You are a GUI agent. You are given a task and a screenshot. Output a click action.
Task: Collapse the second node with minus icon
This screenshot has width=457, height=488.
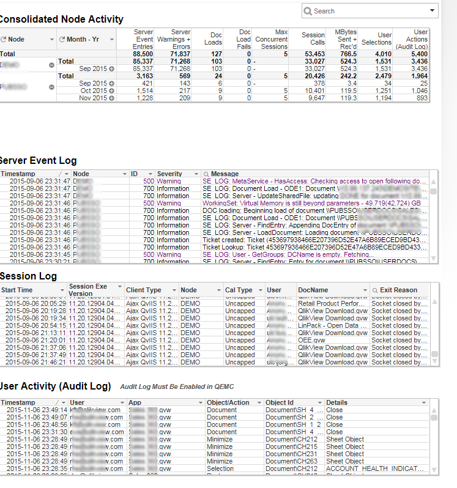pyautogui.click(x=51, y=87)
